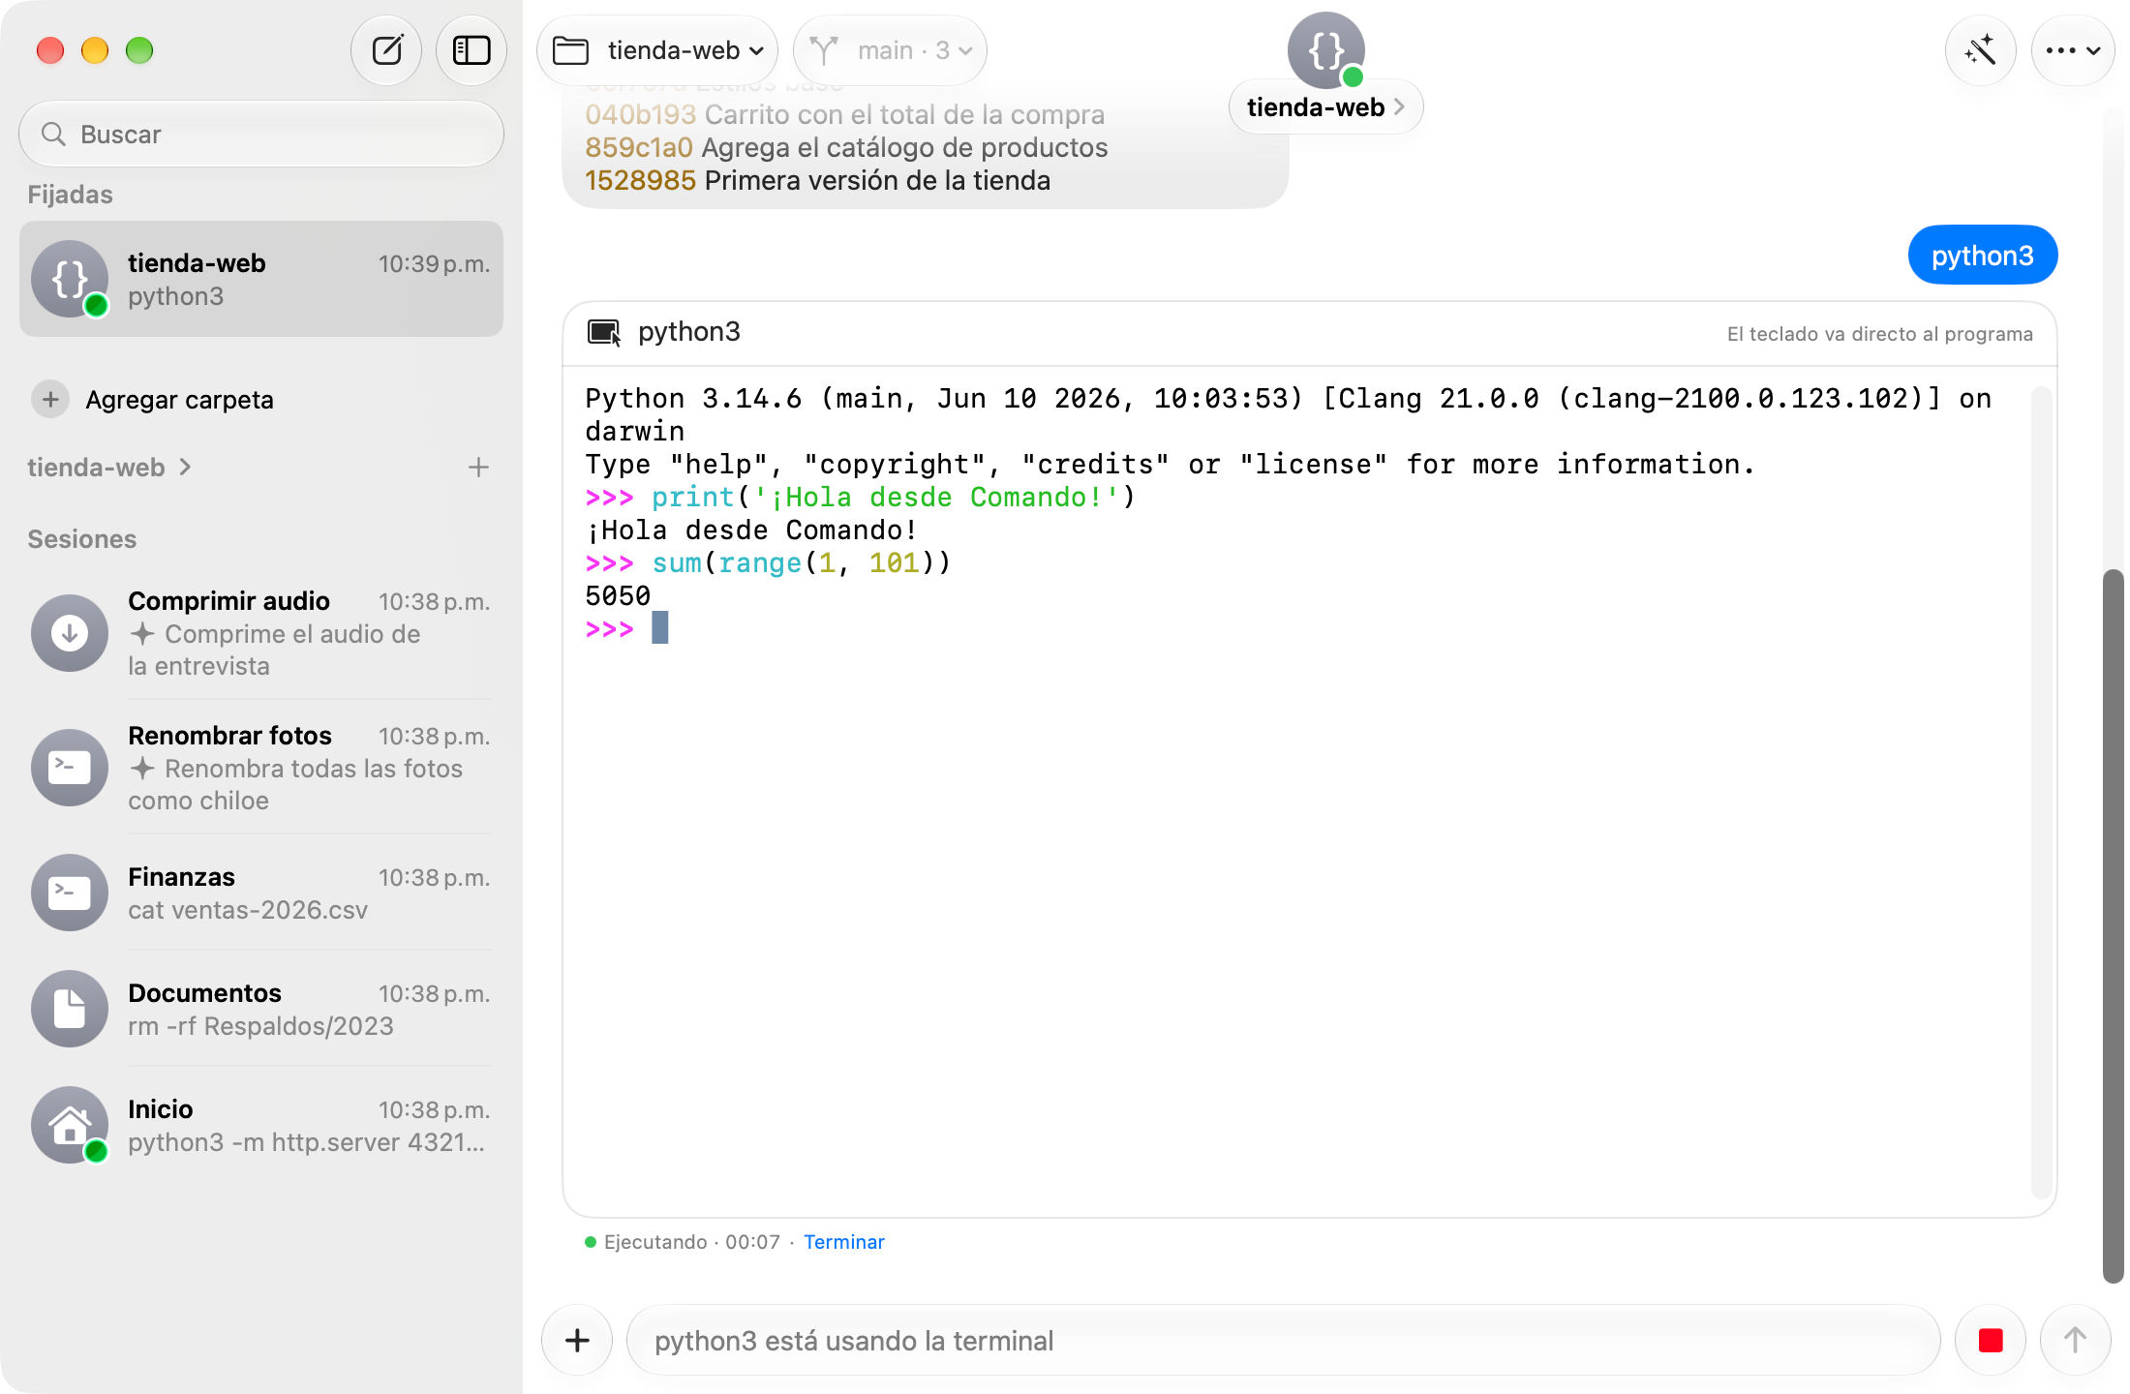Expand the tienda-web title chevron pill
The width and height of the screenshot is (2130, 1394).
tap(1325, 107)
